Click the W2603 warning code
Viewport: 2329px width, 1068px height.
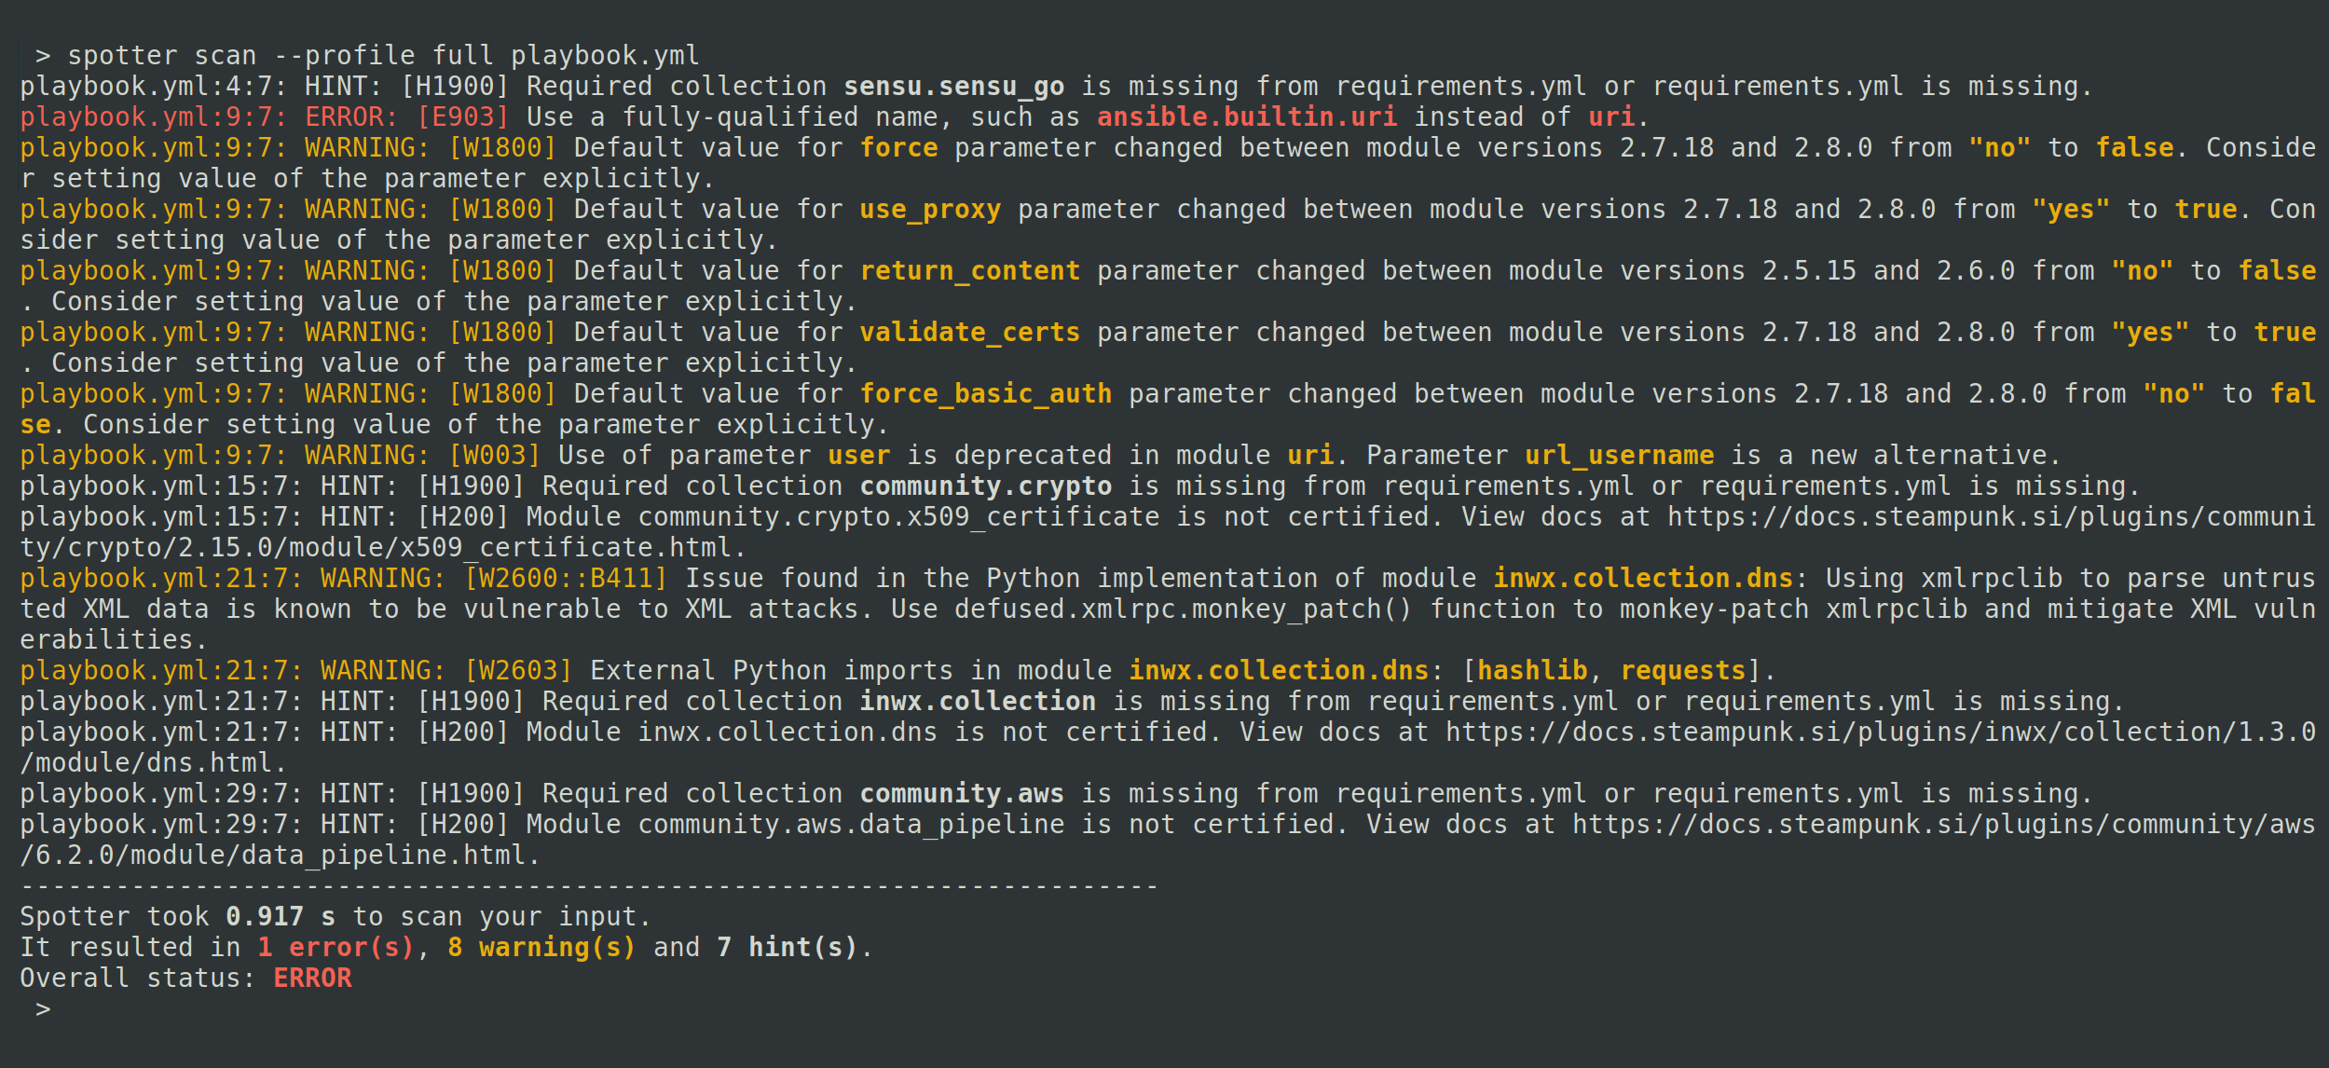point(518,671)
